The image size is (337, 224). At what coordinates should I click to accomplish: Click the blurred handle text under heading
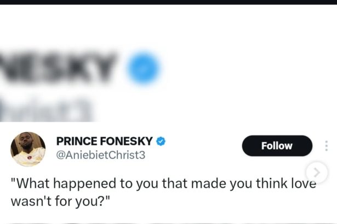pyautogui.click(x=44, y=109)
